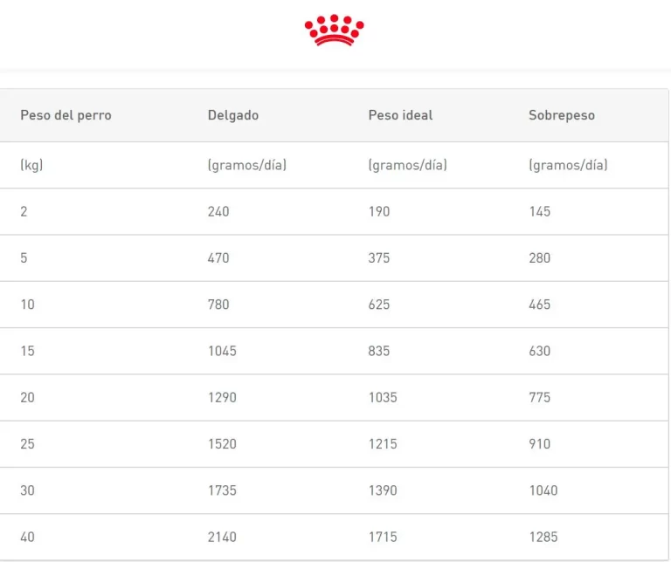Select the 910 overweight value
The width and height of the screenshot is (671, 562).
pos(539,443)
